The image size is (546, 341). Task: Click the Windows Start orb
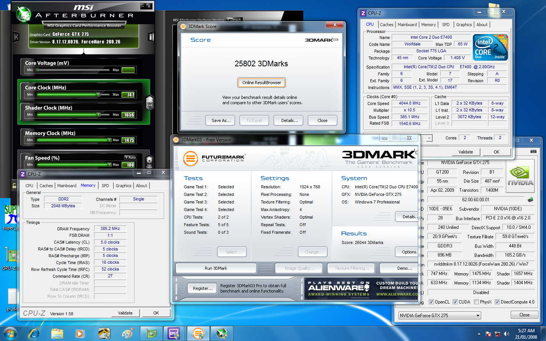(x=10, y=333)
